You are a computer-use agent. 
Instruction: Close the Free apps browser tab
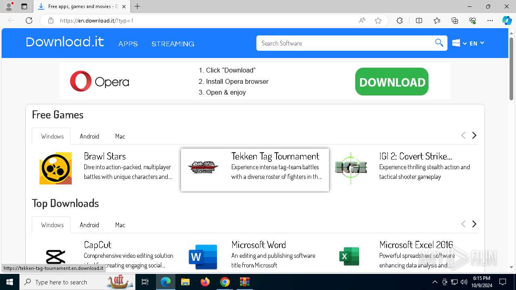(x=124, y=6)
